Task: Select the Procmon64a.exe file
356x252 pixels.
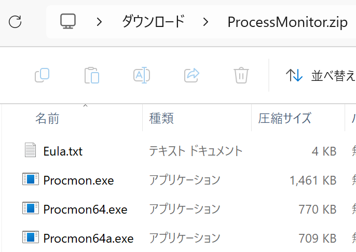Action: click(x=88, y=239)
